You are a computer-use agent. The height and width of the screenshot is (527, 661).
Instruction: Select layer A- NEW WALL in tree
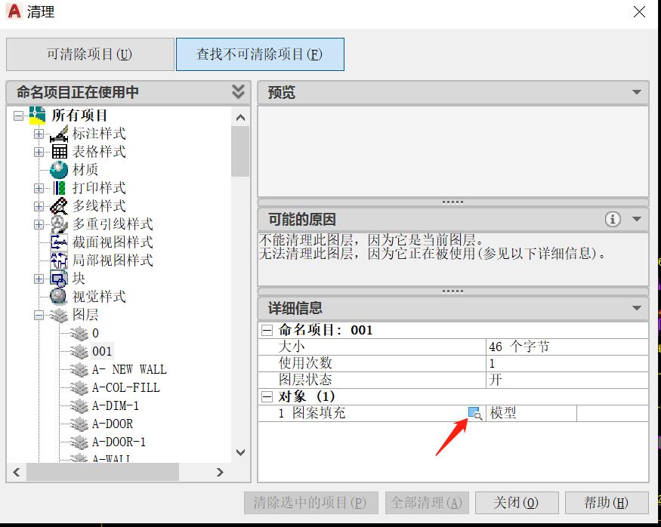pos(129,369)
